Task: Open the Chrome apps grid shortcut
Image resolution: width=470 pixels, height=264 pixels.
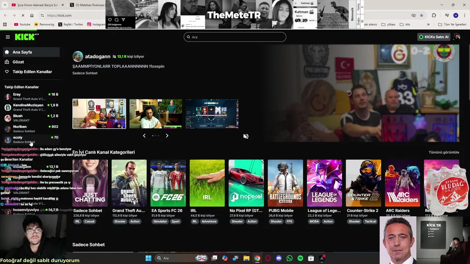Action: point(5,25)
